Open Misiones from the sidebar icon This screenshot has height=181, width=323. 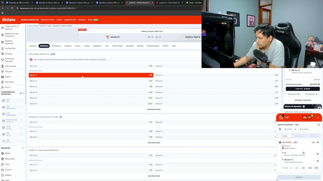tap(3, 54)
